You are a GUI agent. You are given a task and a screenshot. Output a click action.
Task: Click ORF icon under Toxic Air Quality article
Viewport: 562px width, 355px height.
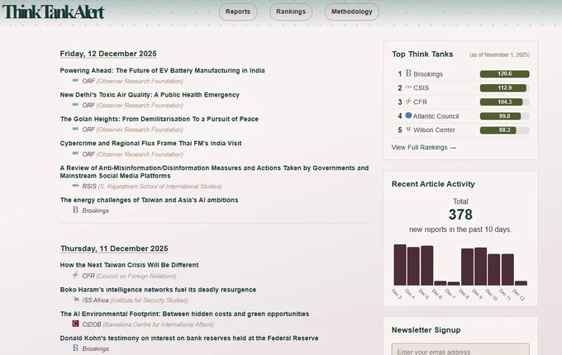[x=75, y=105]
